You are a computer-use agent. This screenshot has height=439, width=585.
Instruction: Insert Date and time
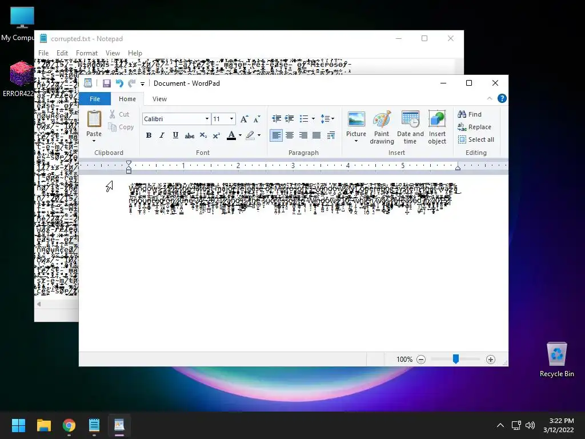point(410,127)
